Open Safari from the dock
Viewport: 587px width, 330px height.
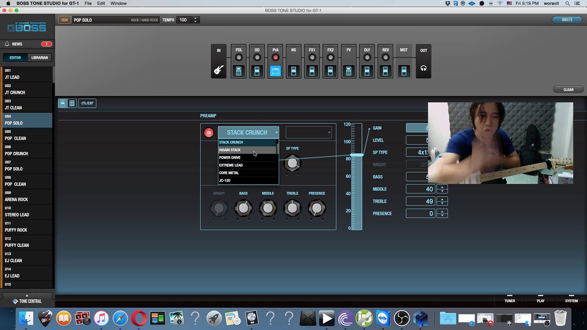click(120, 318)
